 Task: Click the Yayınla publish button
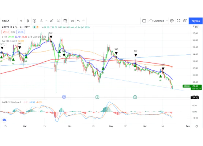click(195, 21)
